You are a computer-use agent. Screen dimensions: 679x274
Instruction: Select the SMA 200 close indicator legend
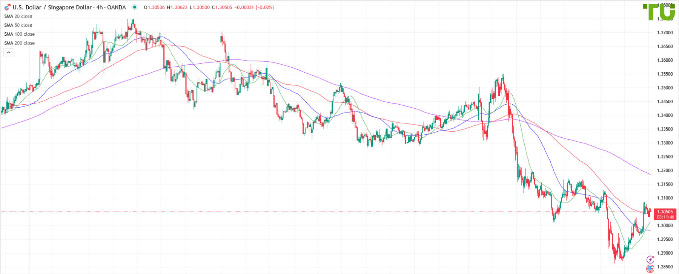click(20, 43)
